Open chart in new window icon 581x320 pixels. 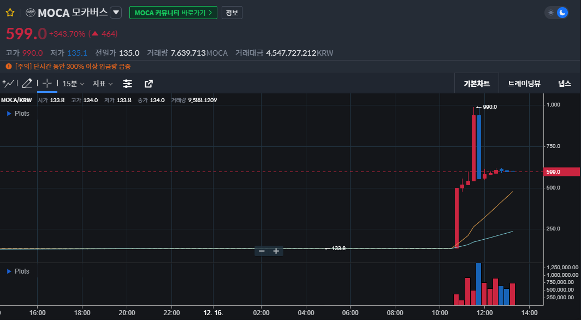pyautogui.click(x=149, y=84)
